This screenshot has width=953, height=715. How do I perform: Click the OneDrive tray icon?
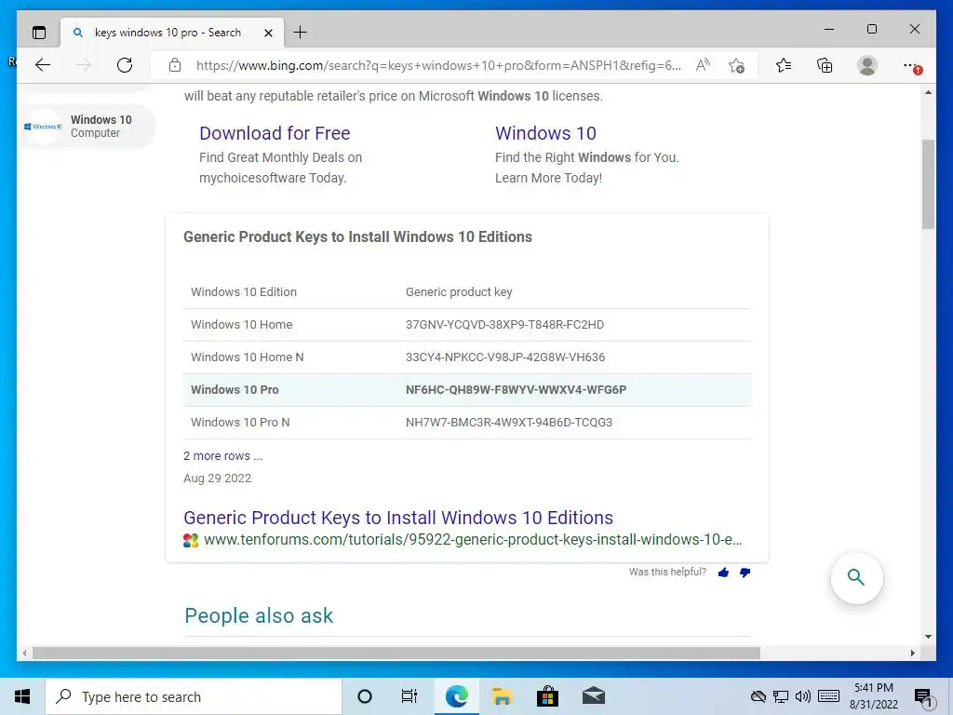(x=758, y=696)
